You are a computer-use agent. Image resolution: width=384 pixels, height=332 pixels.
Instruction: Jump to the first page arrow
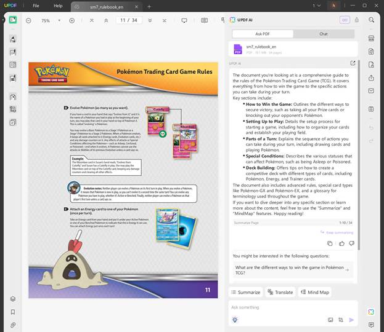[92, 20]
